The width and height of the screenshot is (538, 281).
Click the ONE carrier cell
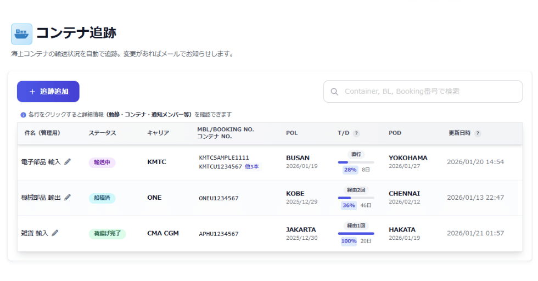pos(154,198)
